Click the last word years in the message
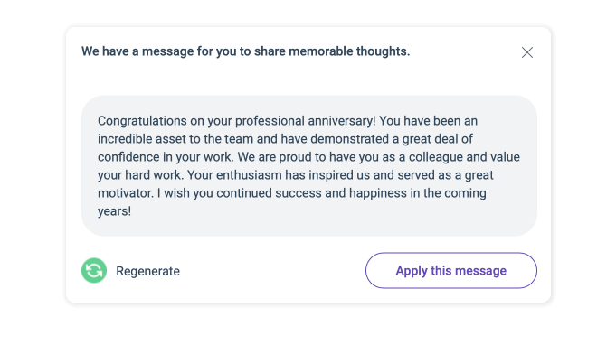The width and height of the screenshot is (616, 345). [x=112, y=211]
